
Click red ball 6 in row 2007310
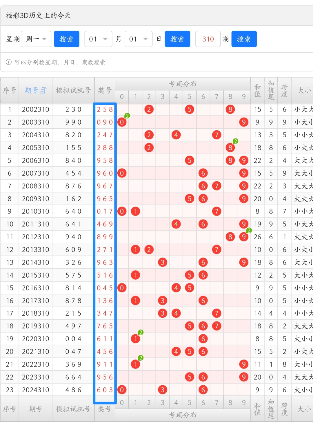(203, 173)
